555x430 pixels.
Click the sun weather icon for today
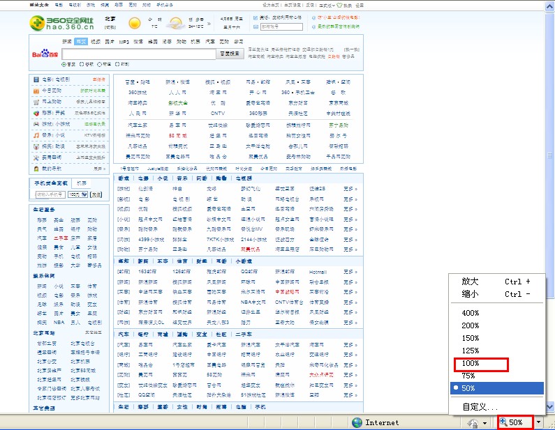[x=135, y=24]
